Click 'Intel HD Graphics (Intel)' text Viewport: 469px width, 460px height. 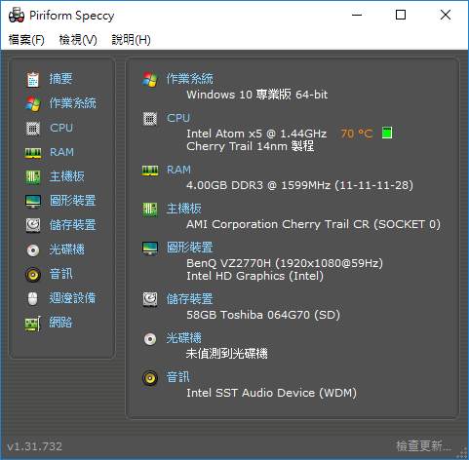(255, 276)
